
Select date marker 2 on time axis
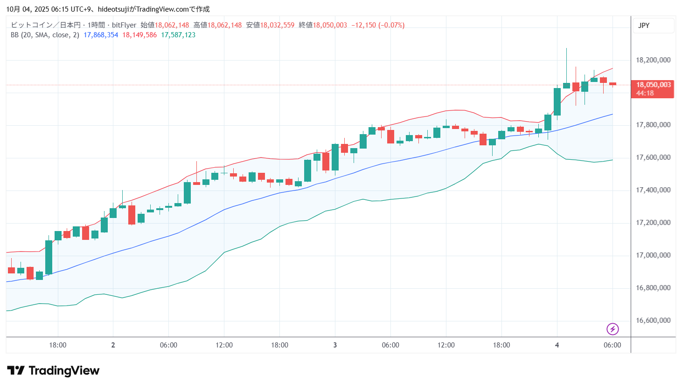113,345
